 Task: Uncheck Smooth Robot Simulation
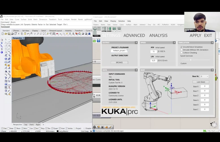(181, 47)
